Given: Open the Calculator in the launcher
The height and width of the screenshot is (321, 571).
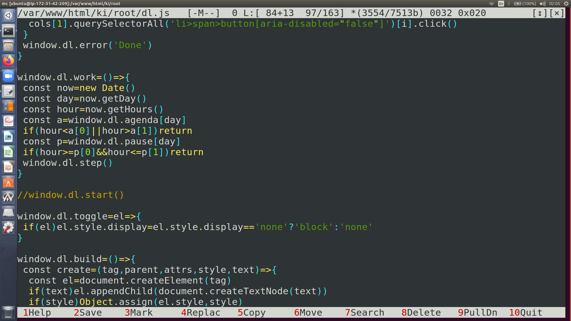Looking at the screenshot, I should point(8,106).
